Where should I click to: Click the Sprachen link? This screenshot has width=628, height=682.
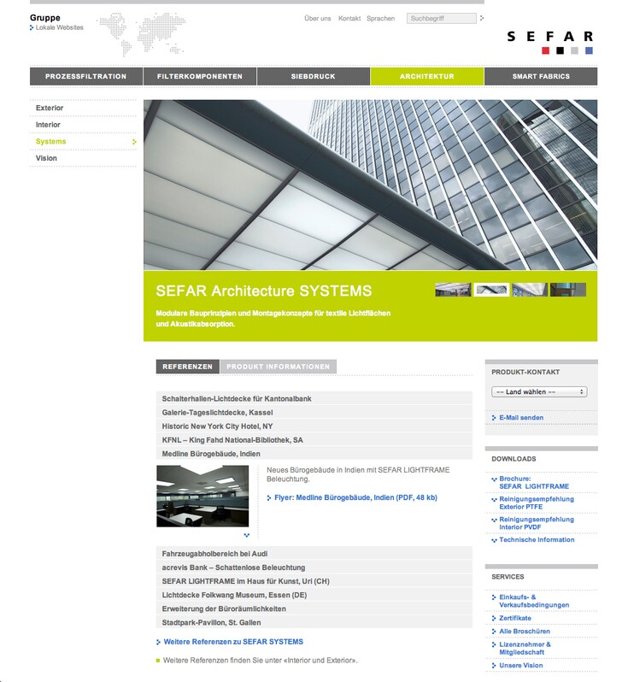pos(380,18)
